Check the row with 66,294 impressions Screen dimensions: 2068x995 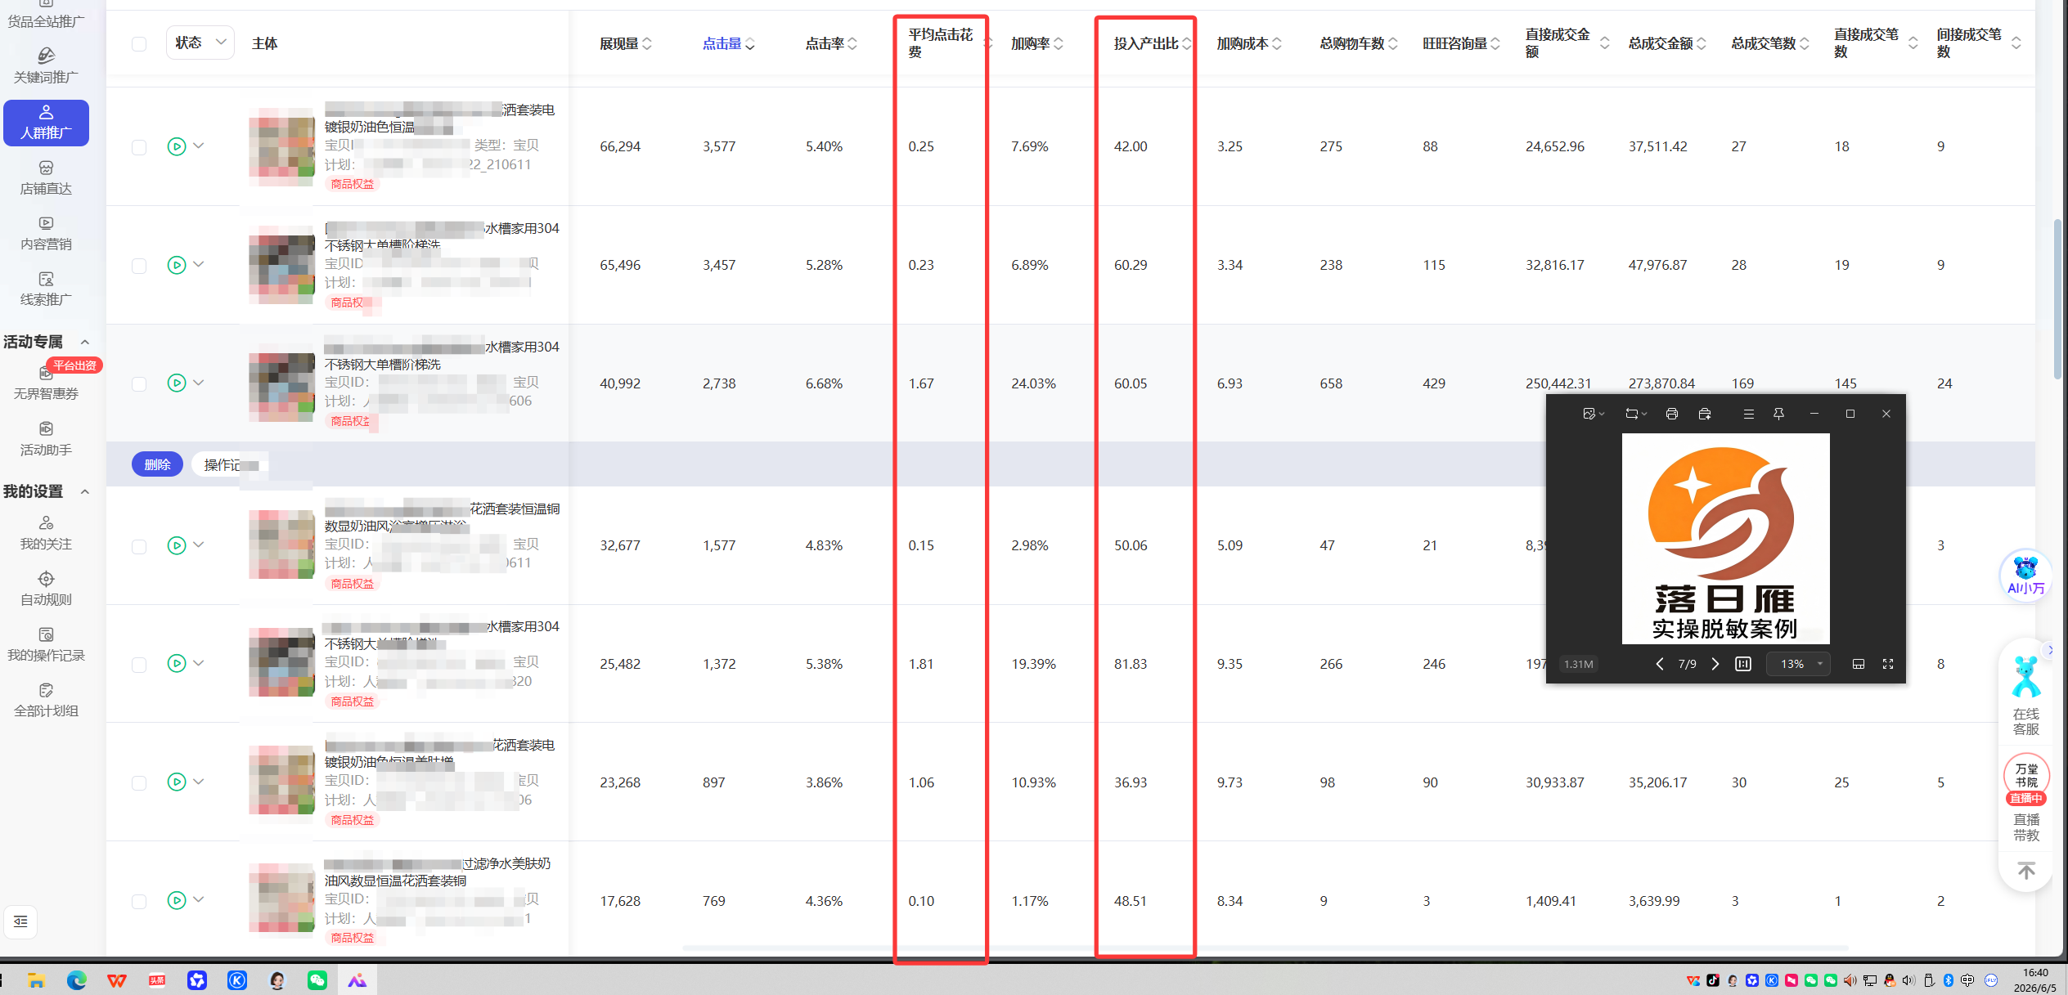[139, 146]
